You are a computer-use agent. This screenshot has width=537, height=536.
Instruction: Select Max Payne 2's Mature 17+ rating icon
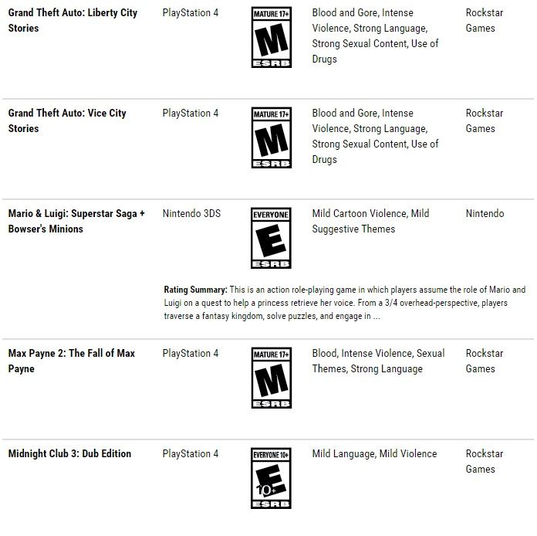(x=271, y=378)
